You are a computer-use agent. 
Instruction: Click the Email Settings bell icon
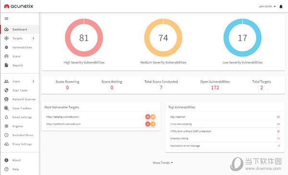pos(6,117)
